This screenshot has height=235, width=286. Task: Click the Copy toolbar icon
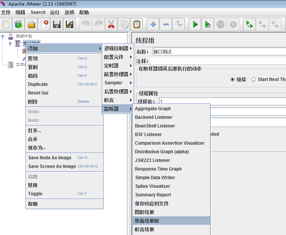coord(124,24)
